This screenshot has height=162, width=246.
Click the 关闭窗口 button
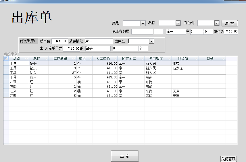point(228,159)
